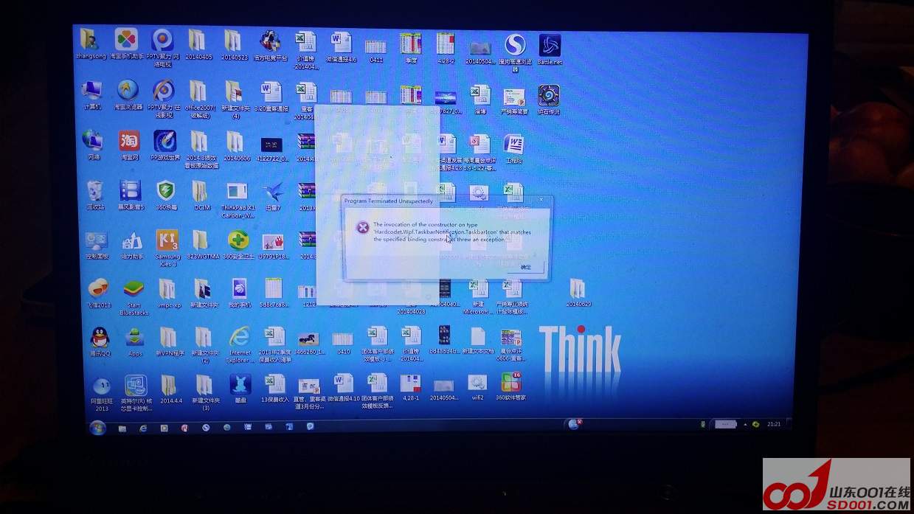Screen dimensions: 914x514
Task: Select the zhangsong user folder
Action: [89, 41]
